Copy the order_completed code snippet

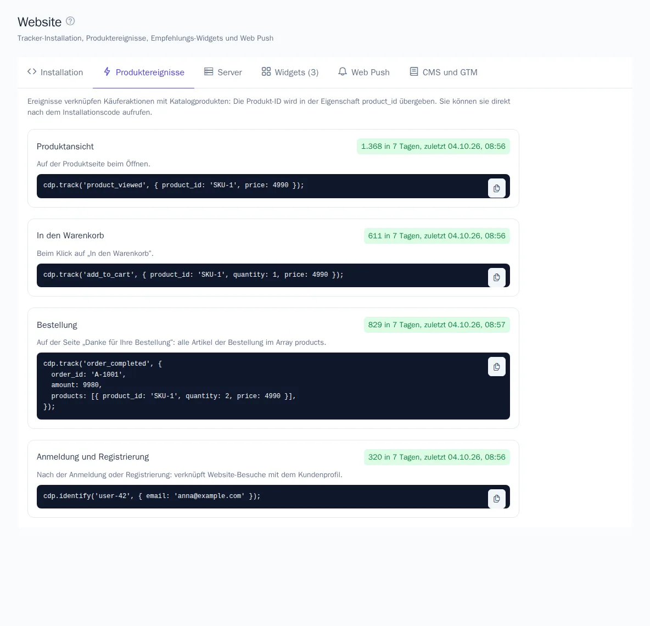[x=497, y=367]
